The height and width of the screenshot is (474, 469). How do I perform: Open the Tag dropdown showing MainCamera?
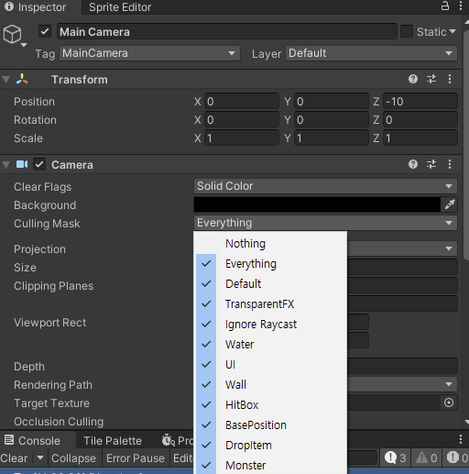click(x=149, y=53)
